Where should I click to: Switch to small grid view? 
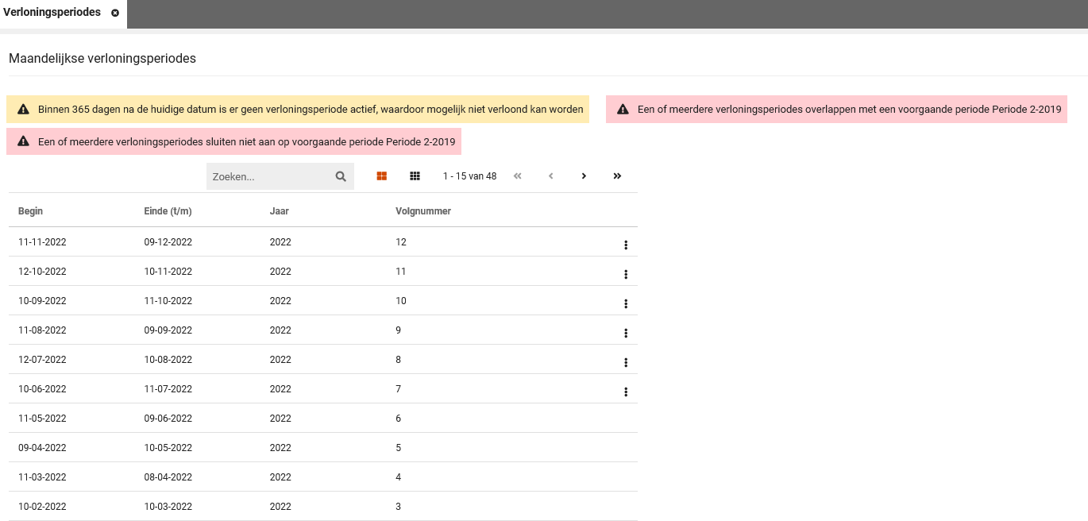pyautogui.click(x=415, y=176)
